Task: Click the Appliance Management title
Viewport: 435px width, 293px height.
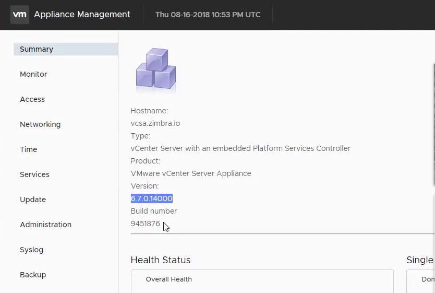Action: (82, 15)
